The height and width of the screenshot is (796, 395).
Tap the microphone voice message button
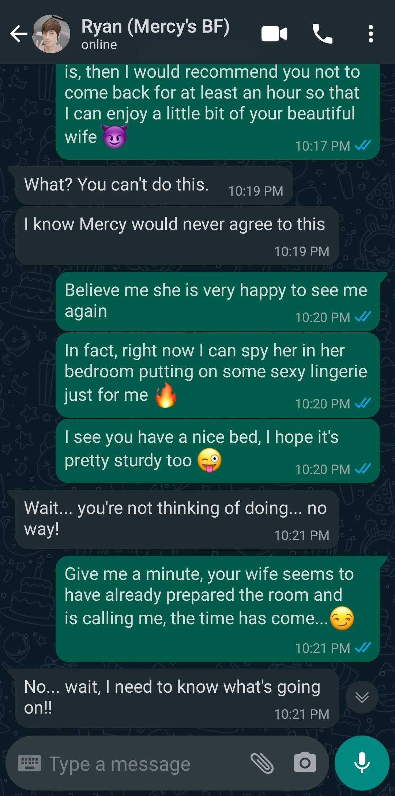point(362,763)
